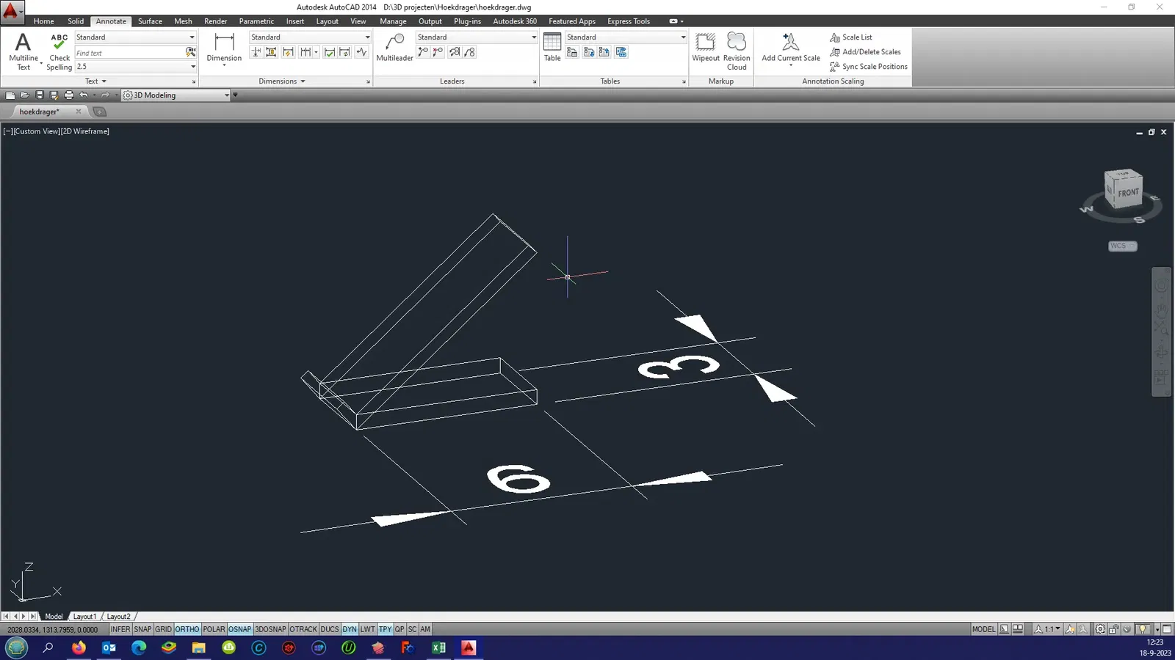The image size is (1175, 660).
Task: Open Windows search on taskbar
Action: pyautogui.click(x=48, y=648)
